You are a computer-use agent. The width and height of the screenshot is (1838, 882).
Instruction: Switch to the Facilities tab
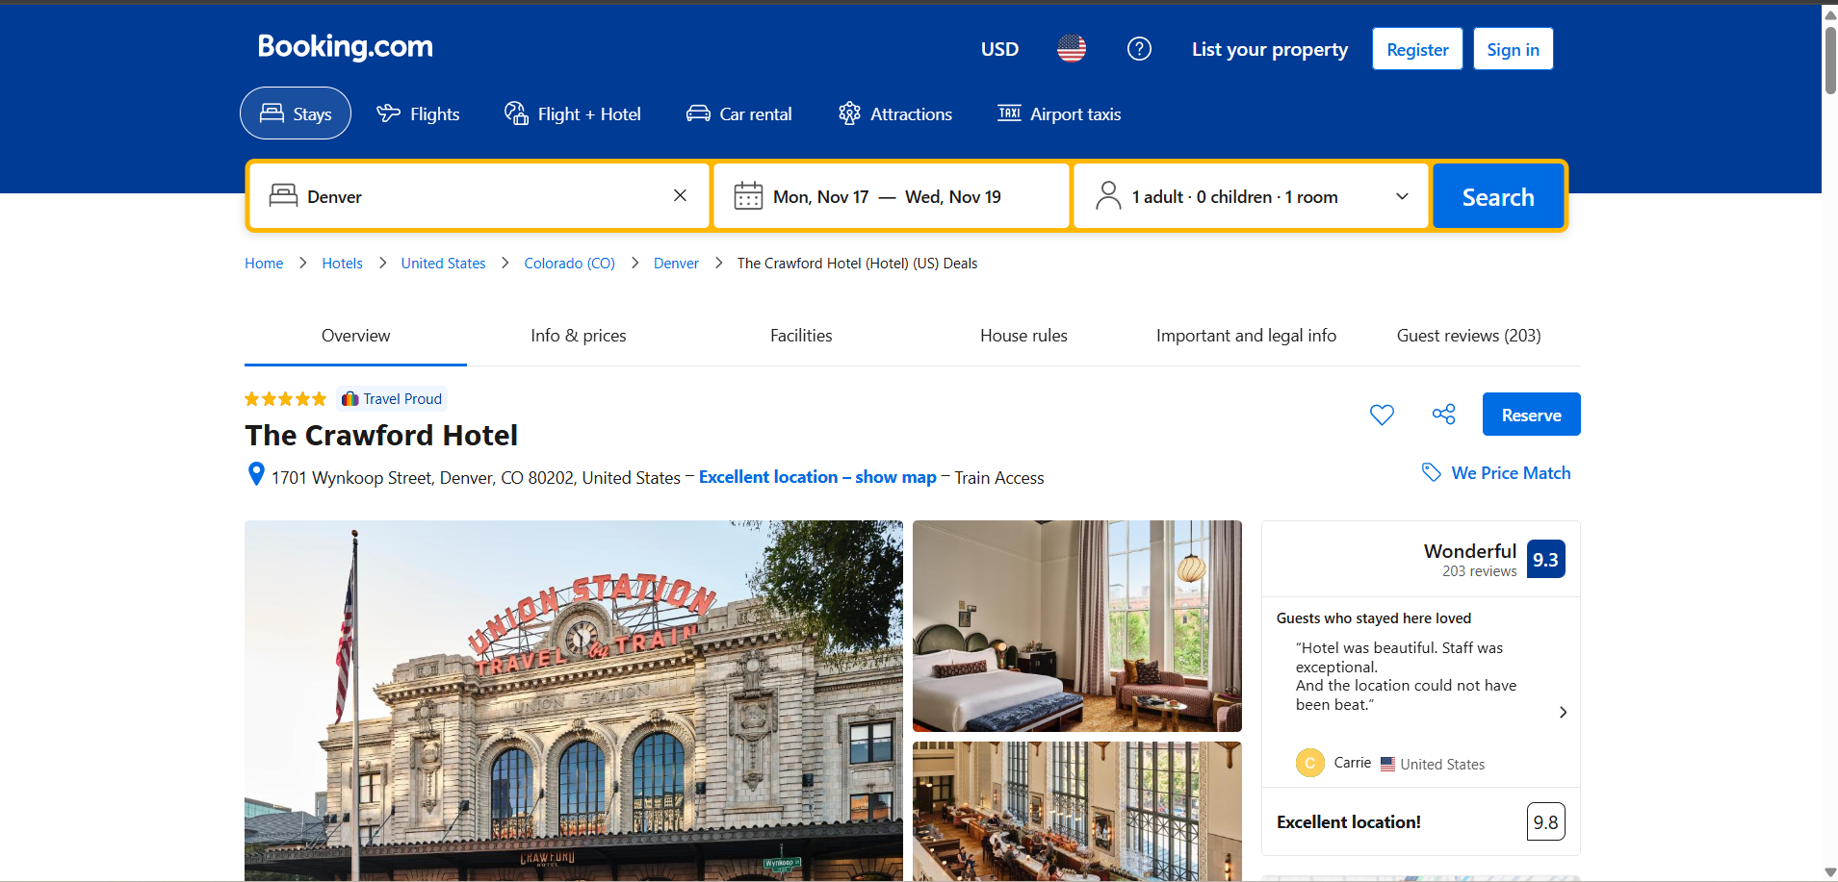800,336
